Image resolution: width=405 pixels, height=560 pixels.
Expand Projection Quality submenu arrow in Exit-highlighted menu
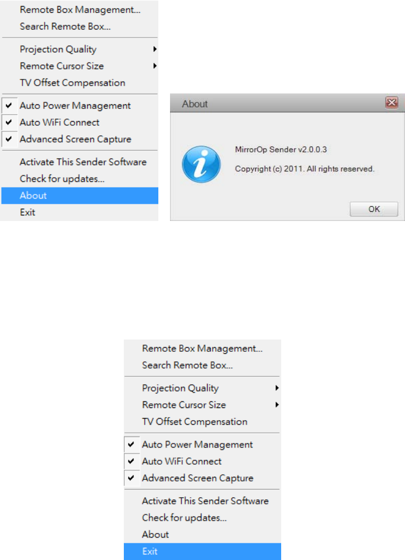click(277, 388)
